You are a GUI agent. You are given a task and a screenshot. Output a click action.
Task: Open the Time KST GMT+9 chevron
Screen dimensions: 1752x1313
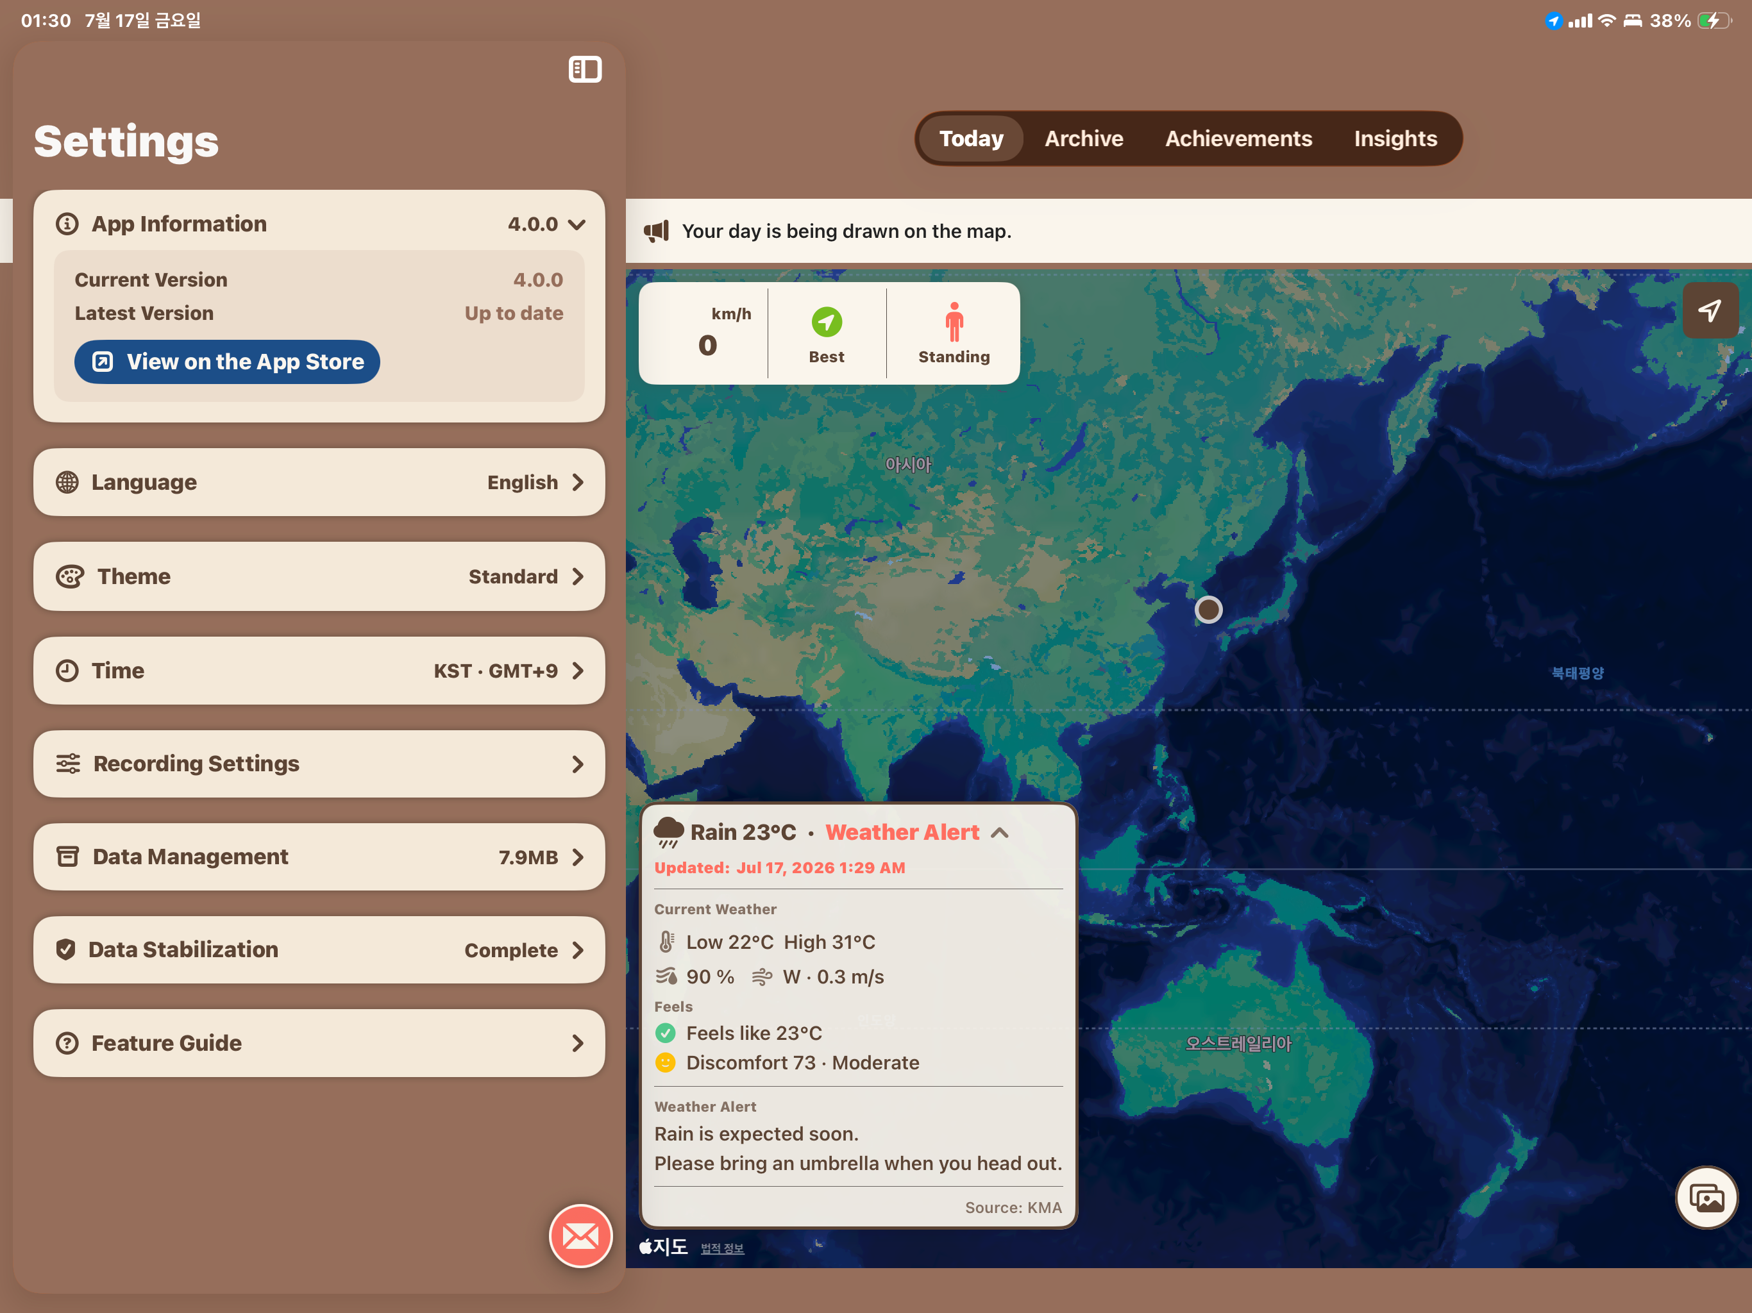(578, 671)
